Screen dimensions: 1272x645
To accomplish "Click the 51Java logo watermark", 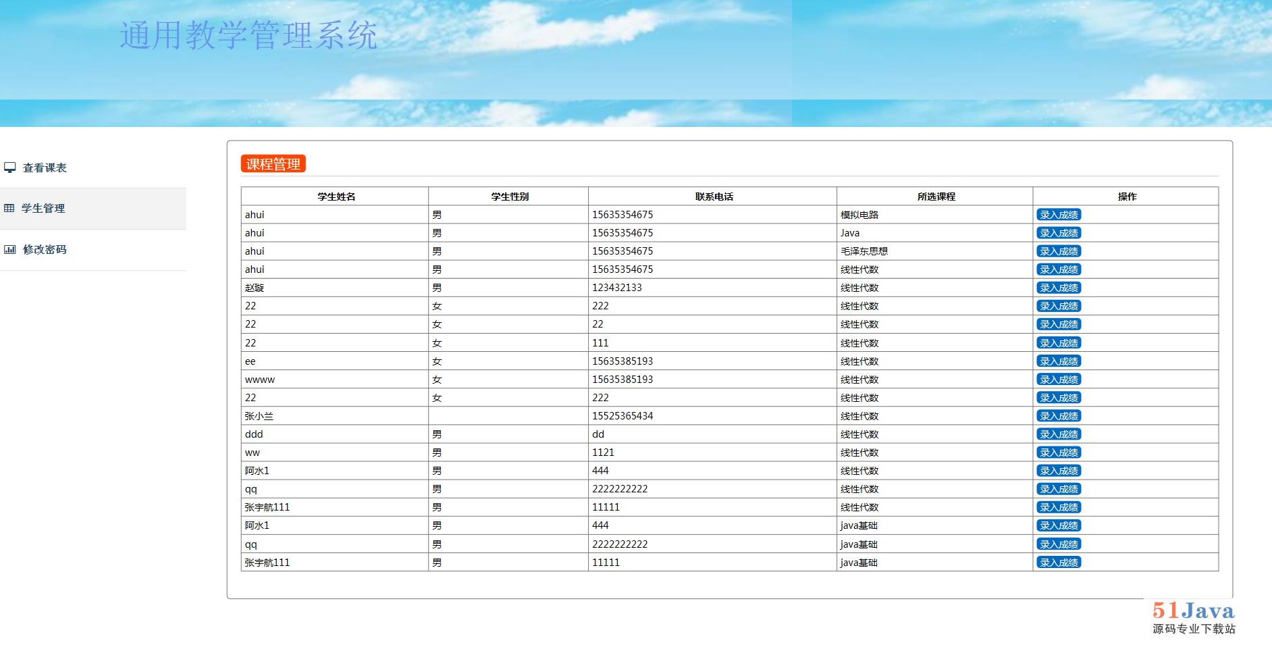I will pyautogui.click(x=1193, y=618).
